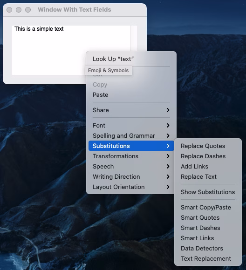This screenshot has width=246, height=270.
Task: Open the Layout Orientation submenu
Action: point(131,187)
